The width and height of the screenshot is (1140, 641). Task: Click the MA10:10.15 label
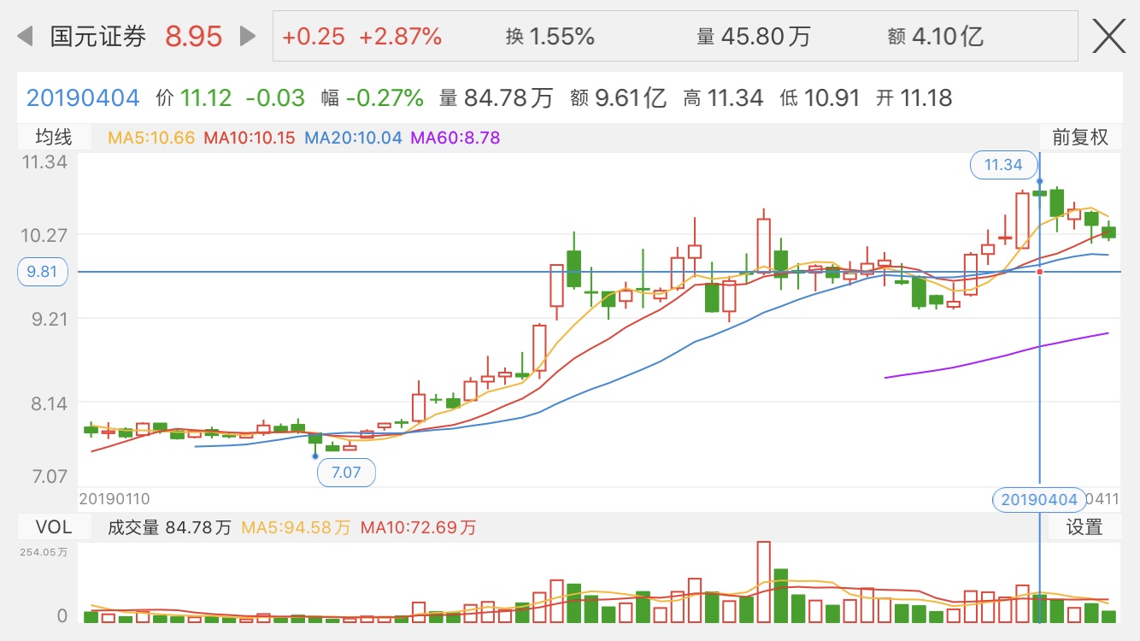[x=250, y=137]
